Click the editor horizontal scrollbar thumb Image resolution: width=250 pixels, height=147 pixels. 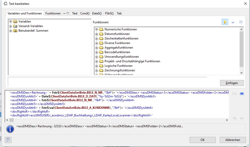pos(12,120)
